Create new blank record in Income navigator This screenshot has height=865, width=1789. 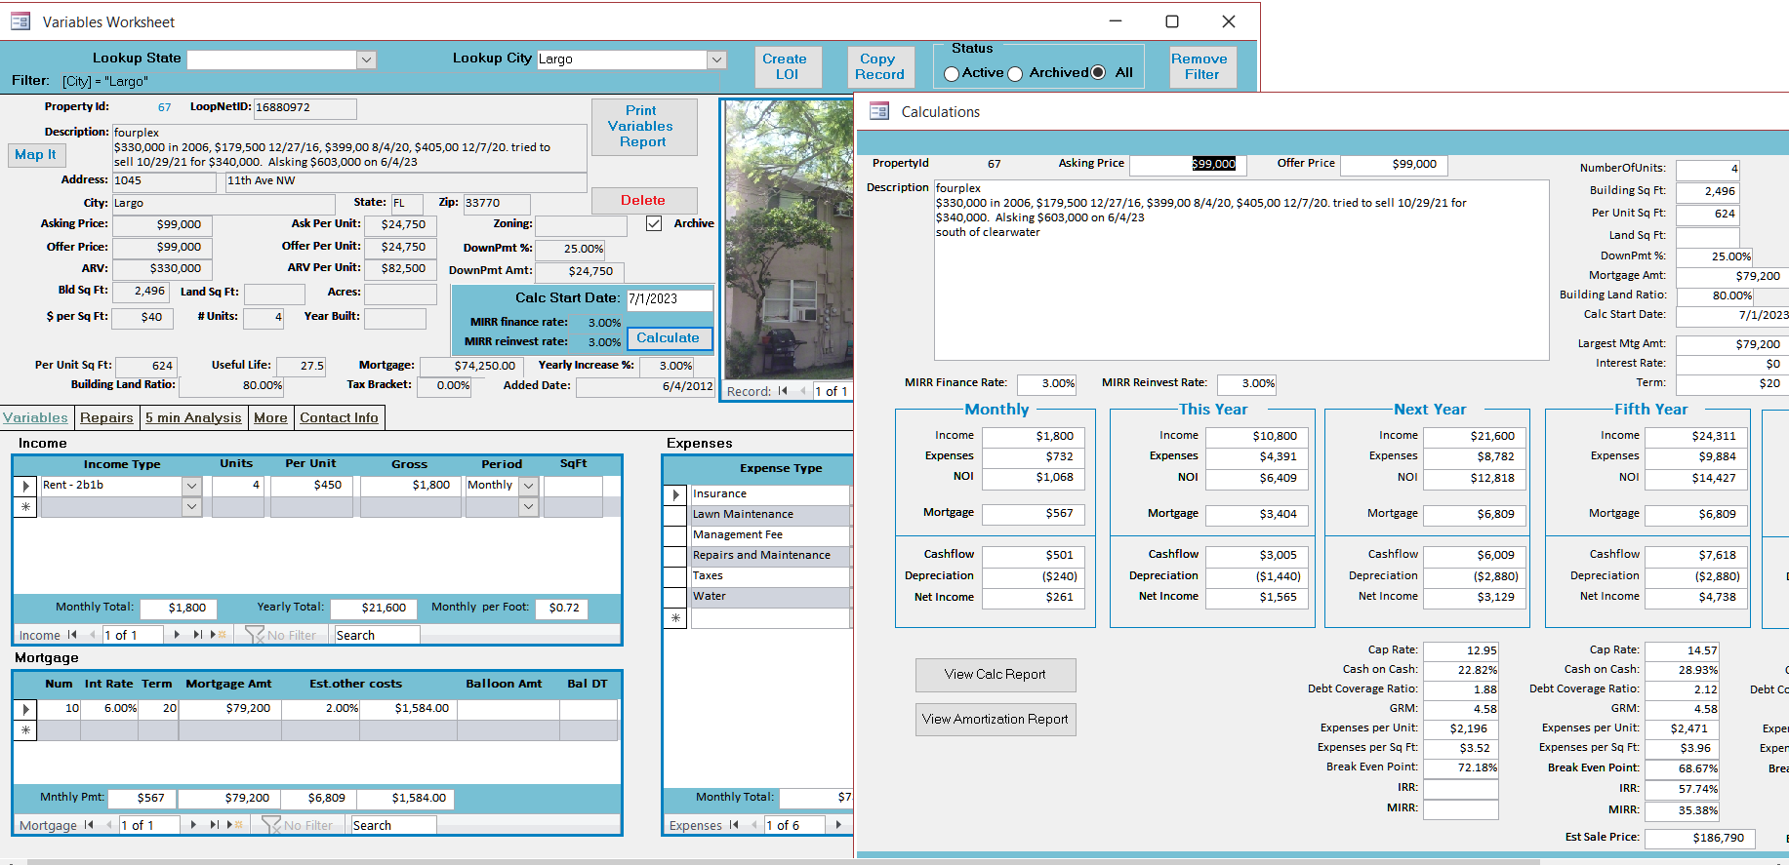coord(220,635)
